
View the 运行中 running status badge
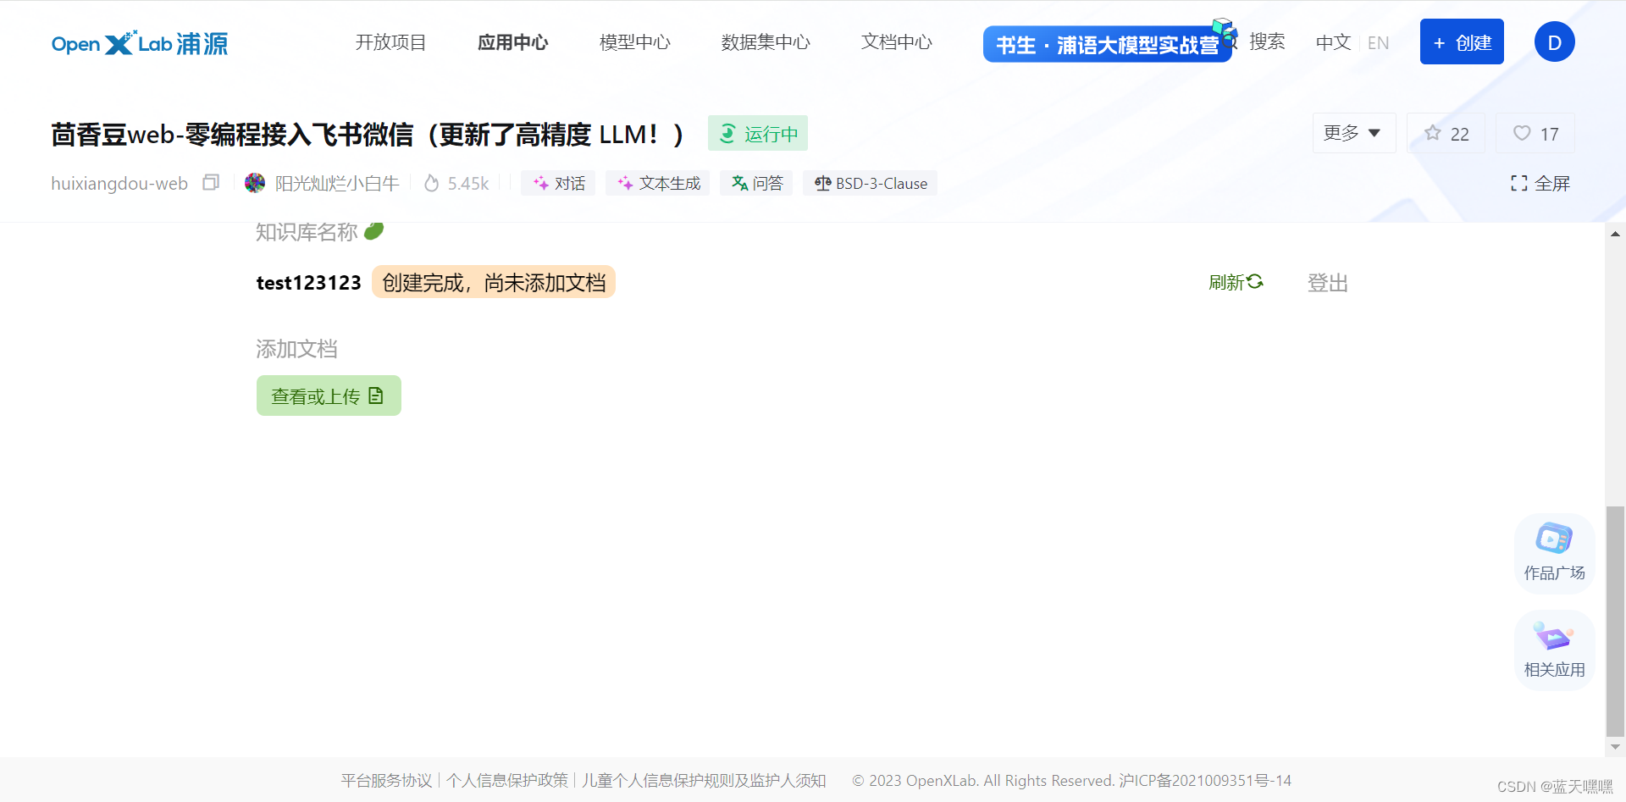coord(758,133)
